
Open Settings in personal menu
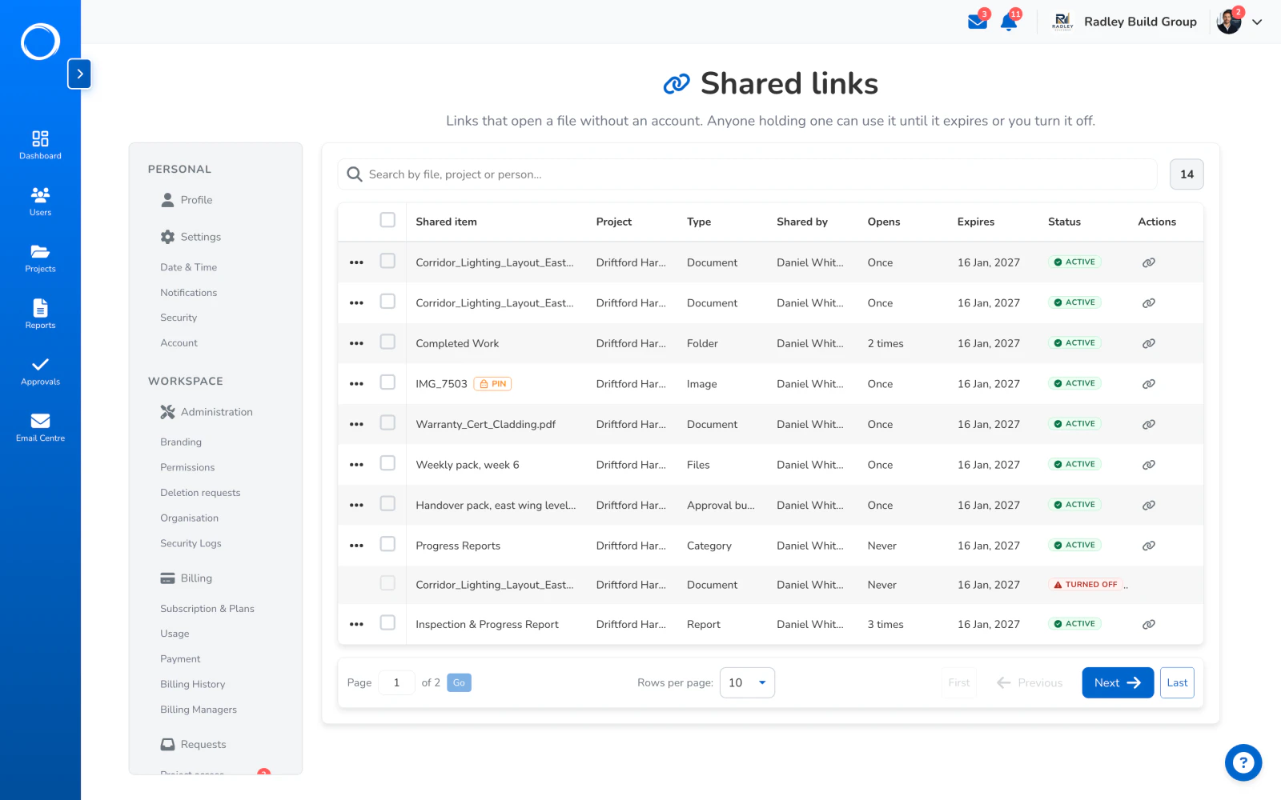(191, 237)
